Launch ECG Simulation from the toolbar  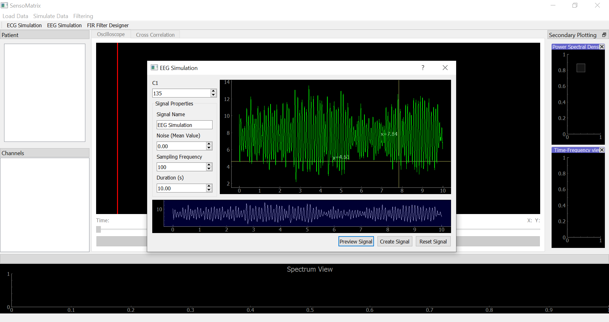coord(24,25)
